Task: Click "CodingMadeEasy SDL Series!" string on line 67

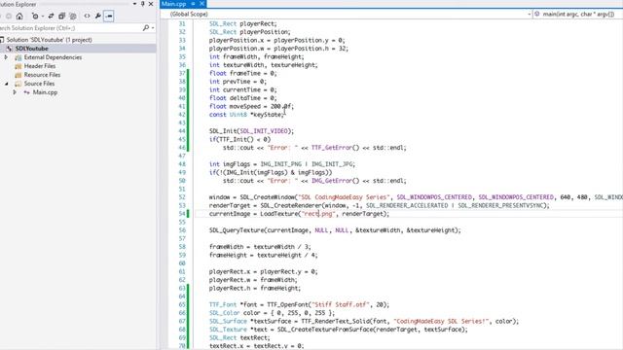Action: 441,322
